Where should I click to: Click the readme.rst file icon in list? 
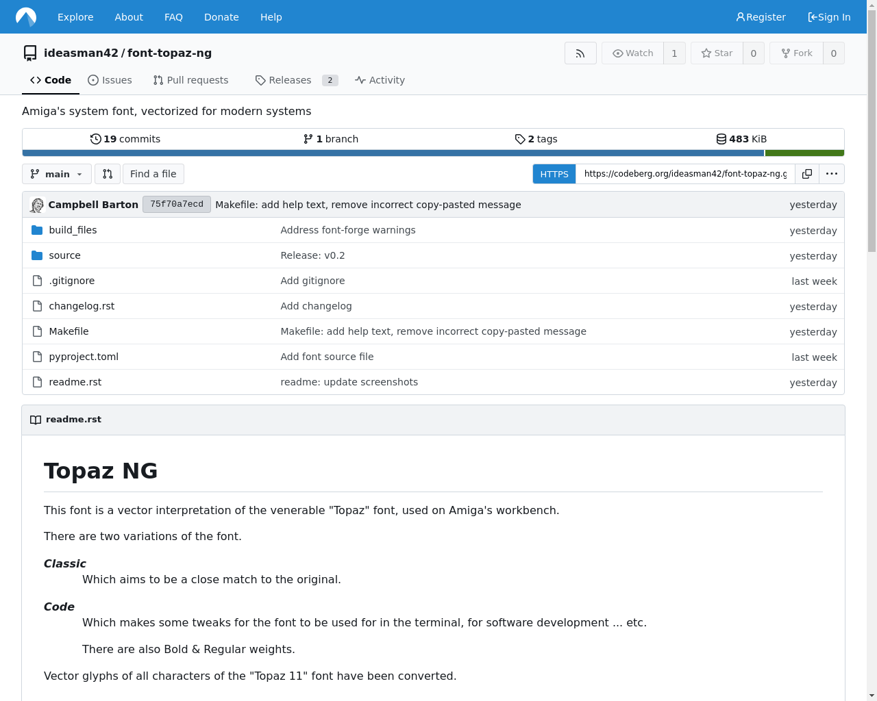pos(37,382)
